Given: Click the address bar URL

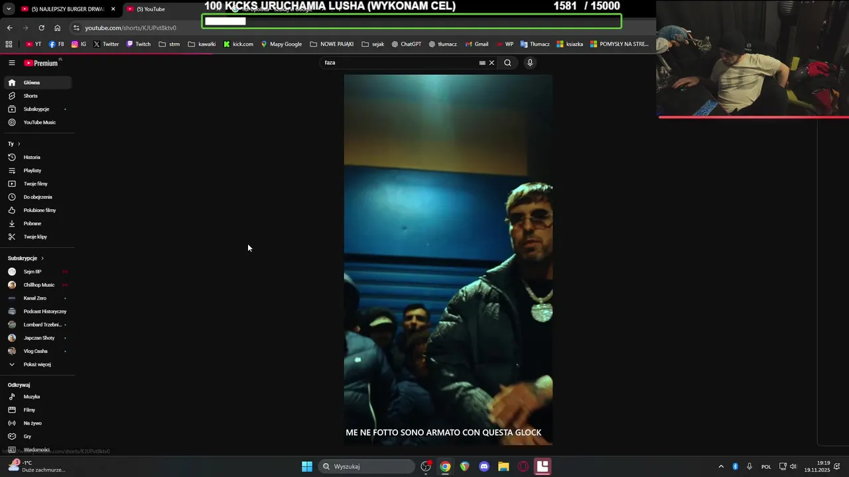Looking at the screenshot, I should 131,28.
